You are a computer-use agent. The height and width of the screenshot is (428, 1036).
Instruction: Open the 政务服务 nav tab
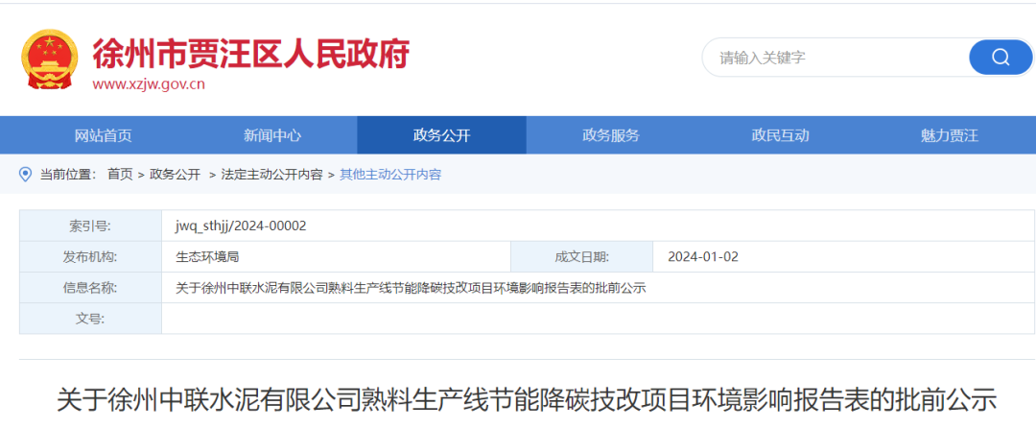[610, 135]
